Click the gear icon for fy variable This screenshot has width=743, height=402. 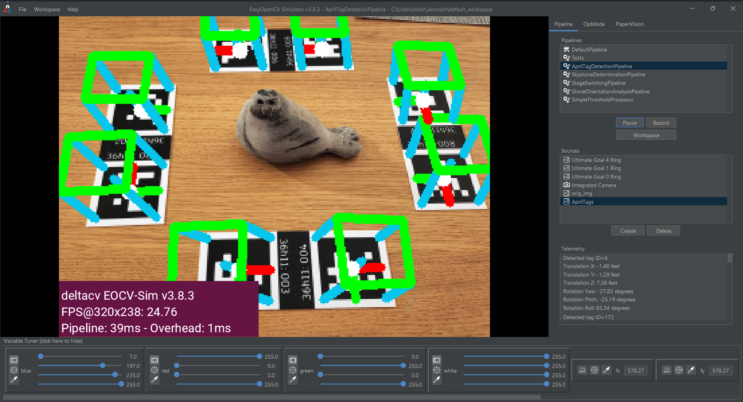[x=679, y=370]
